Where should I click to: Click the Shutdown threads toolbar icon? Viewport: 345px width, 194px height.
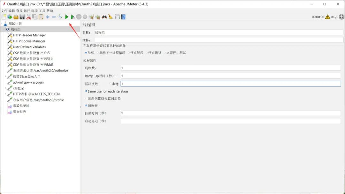tap(85, 17)
